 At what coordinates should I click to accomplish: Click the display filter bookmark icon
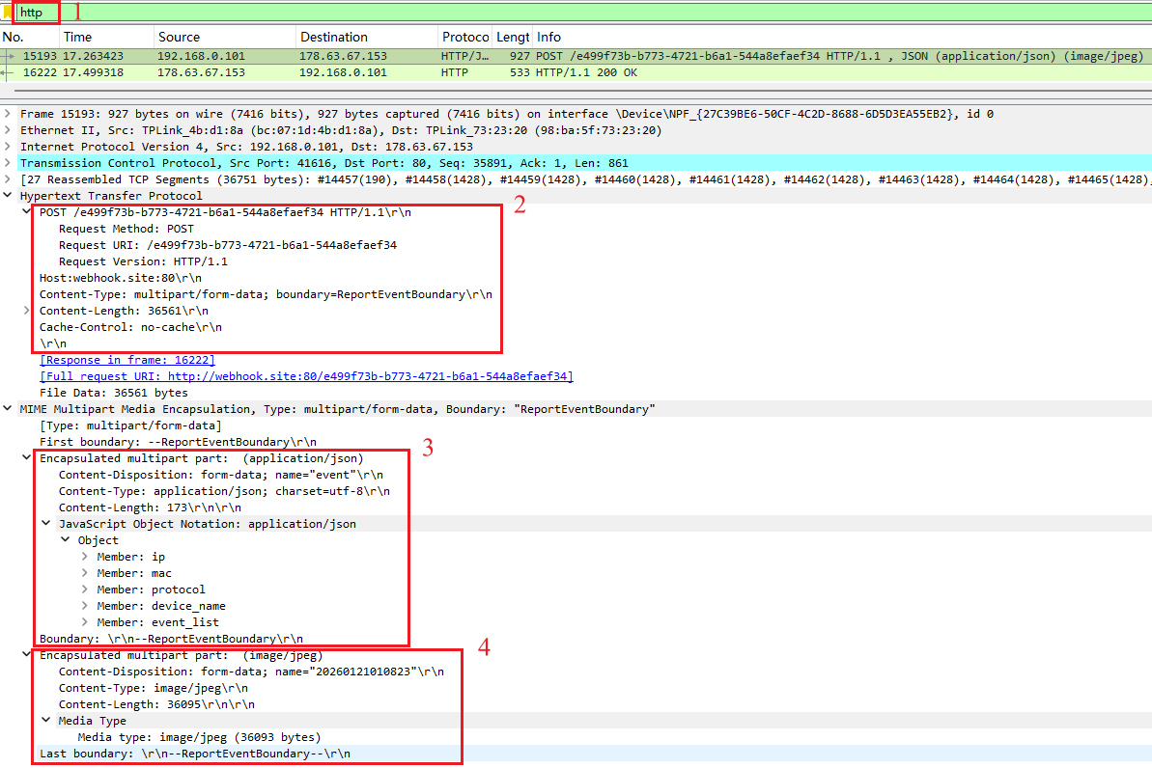tap(8, 13)
